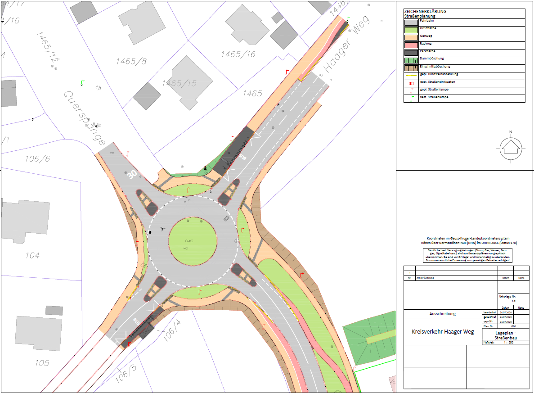Click the parcel number 1465/15 label
This screenshot has width=534, height=393.
coord(179,83)
